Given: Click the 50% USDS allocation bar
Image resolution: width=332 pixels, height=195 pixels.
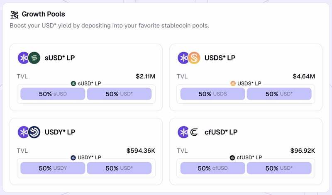Looking at the screenshot, I should (x=212, y=94).
